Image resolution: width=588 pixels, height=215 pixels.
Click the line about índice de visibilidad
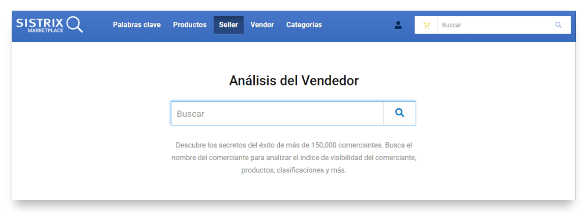(x=293, y=158)
